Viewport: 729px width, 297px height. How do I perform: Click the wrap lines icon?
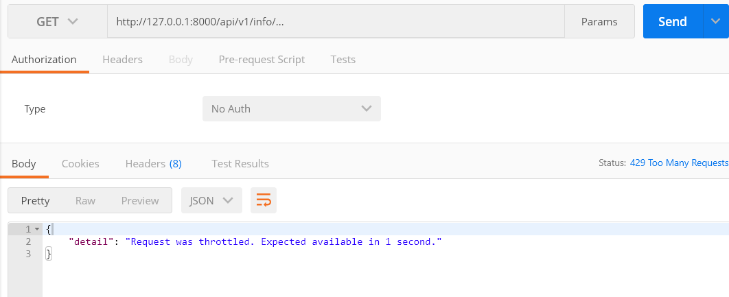[264, 200]
